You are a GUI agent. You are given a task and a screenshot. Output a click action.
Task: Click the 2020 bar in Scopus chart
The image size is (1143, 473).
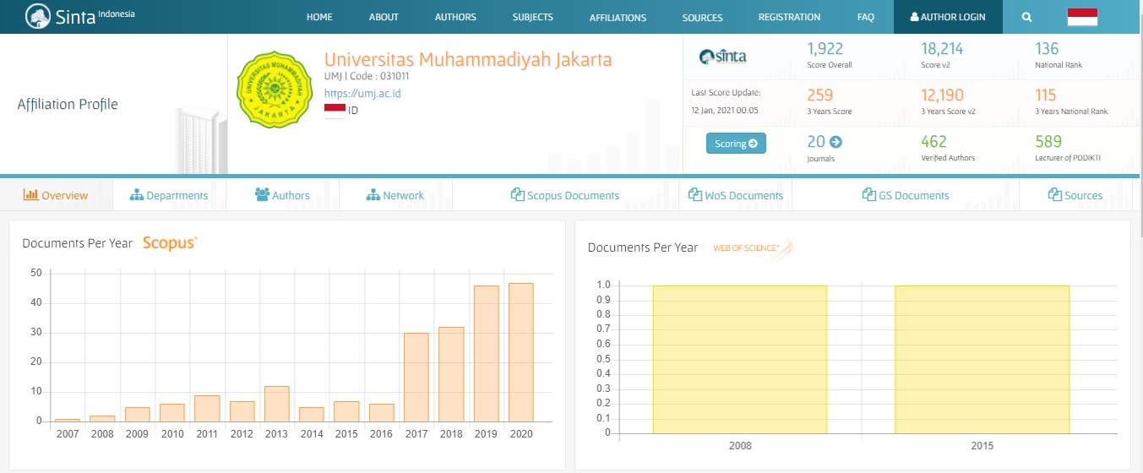click(521, 352)
